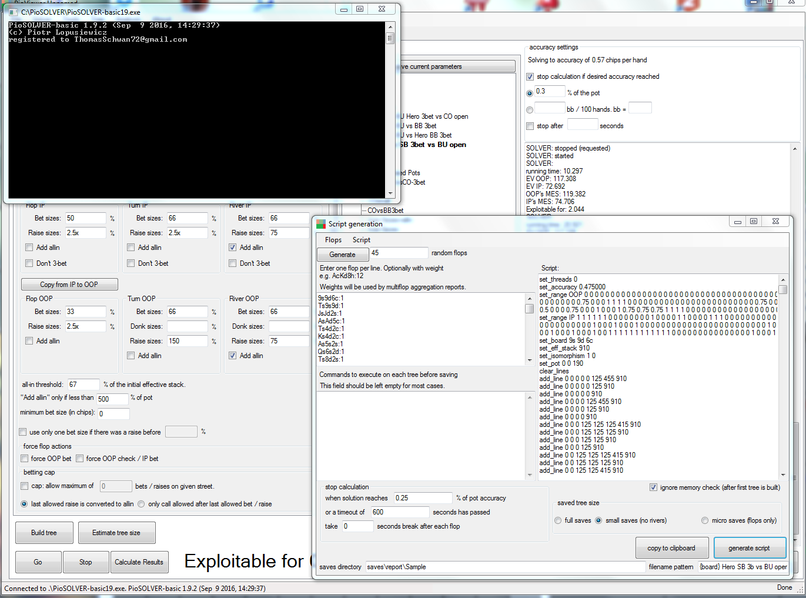Screen dimensions: 806x598
Task: Click the Generate random flops button
Action: click(343, 255)
